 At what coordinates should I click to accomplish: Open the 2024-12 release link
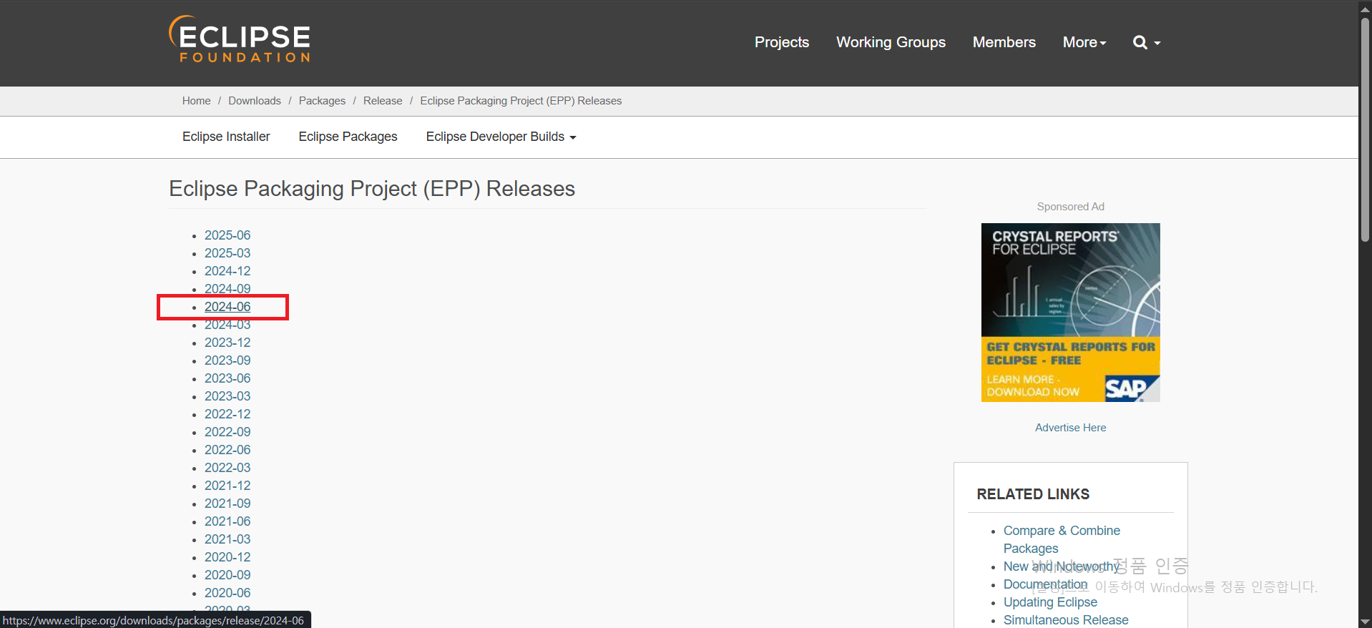[x=227, y=271]
